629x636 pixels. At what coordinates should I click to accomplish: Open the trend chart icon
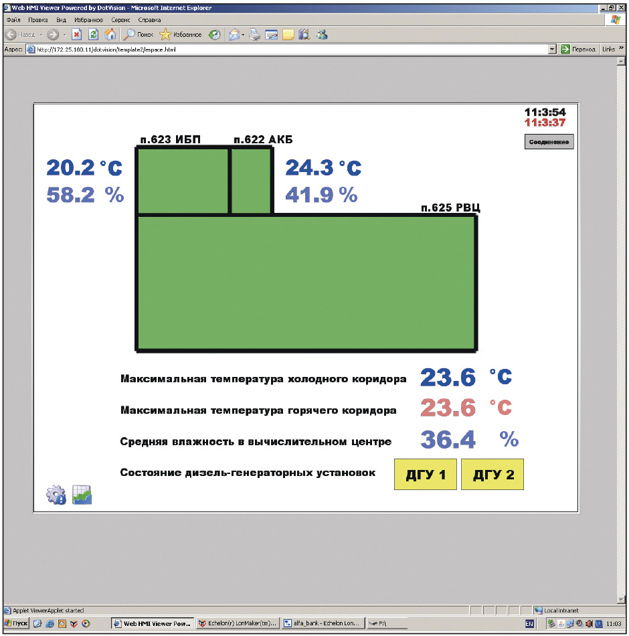[82, 495]
